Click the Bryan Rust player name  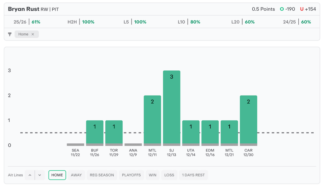[24, 9]
